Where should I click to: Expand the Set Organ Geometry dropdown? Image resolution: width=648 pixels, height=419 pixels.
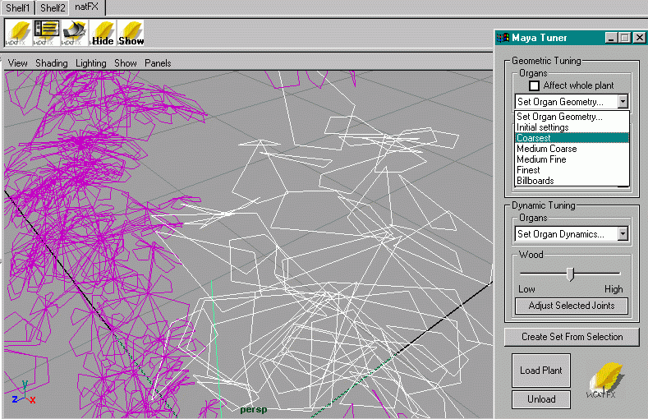(623, 102)
